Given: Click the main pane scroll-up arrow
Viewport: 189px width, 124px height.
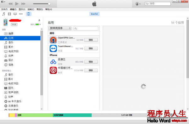Looking at the screenshot, I should point(188,18).
